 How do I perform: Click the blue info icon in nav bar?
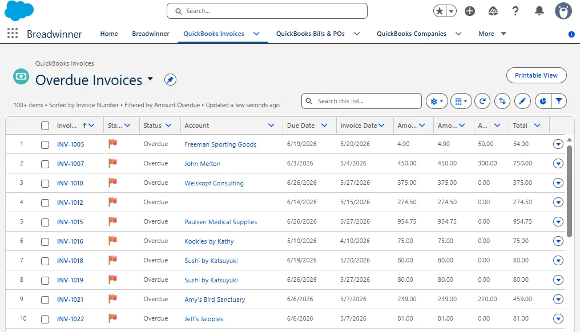pos(571,34)
